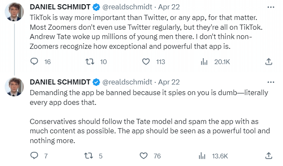Reply to the tweet with 7 replies
The width and height of the screenshot is (283, 166).
pos(34,155)
